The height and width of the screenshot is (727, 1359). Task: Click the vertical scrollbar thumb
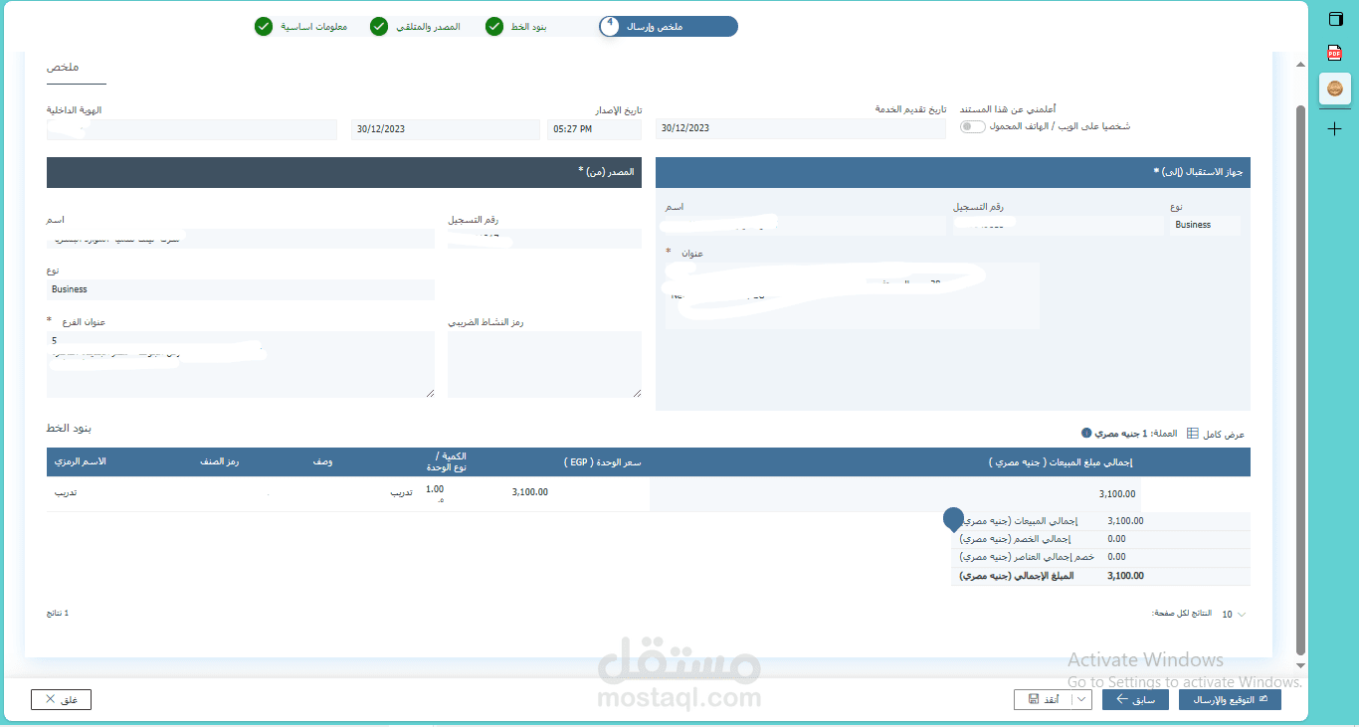pos(1301,378)
